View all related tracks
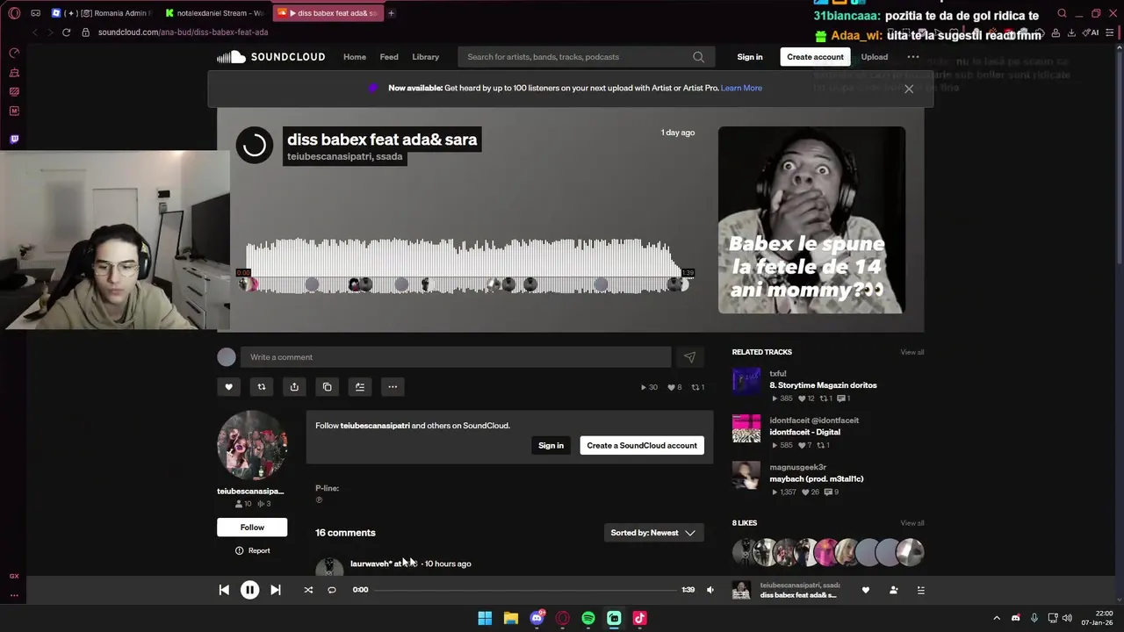 pyautogui.click(x=911, y=352)
